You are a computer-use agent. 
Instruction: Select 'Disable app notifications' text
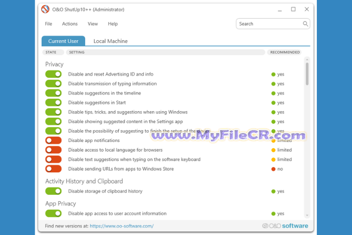pyautogui.click(x=94, y=141)
